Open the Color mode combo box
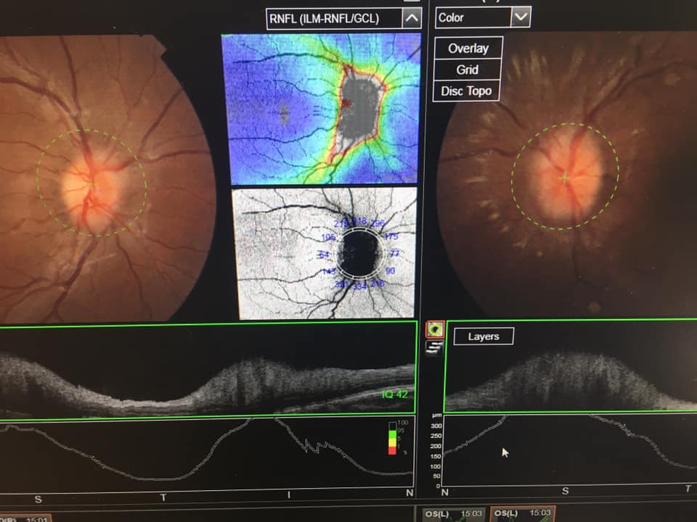This screenshot has width=697, height=522. coord(483,17)
